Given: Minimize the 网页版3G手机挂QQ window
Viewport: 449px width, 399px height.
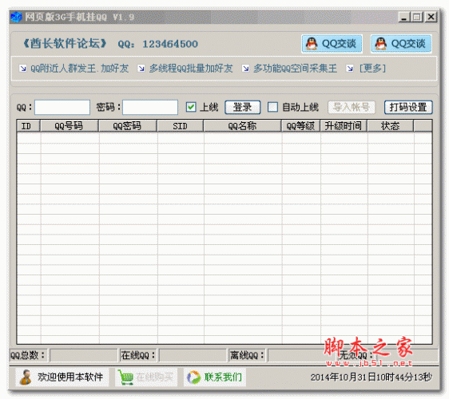Looking at the screenshot, I should click(404, 18).
